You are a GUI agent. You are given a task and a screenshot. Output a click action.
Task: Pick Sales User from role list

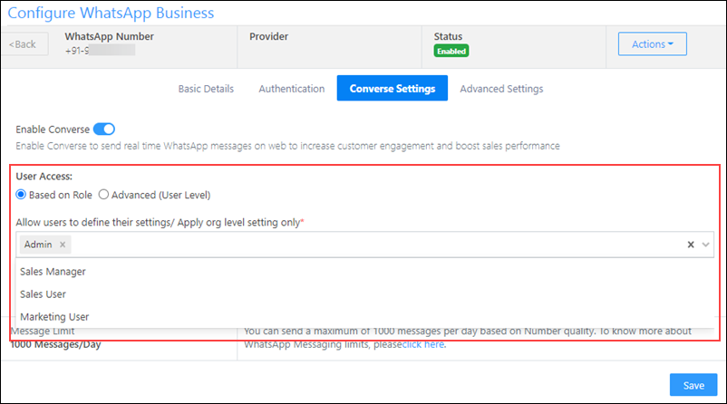coord(365,294)
